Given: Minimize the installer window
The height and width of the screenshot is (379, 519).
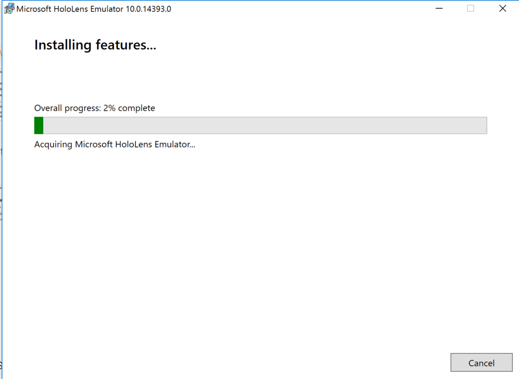Looking at the screenshot, I should point(439,9).
